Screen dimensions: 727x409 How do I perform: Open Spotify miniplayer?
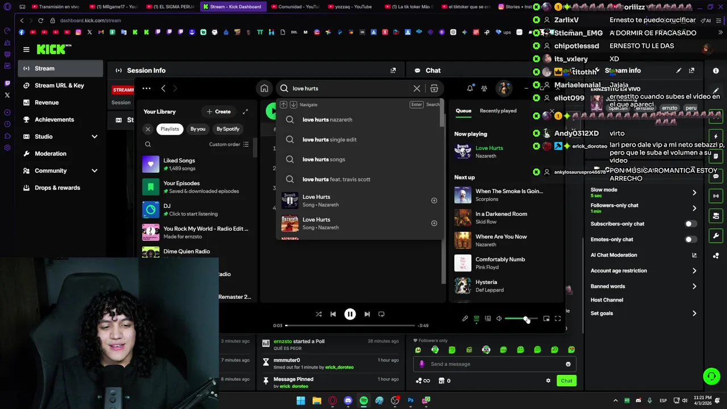(x=546, y=319)
